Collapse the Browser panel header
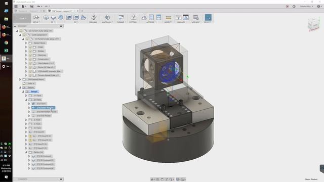324x182 pixels. [x=15, y=26]
